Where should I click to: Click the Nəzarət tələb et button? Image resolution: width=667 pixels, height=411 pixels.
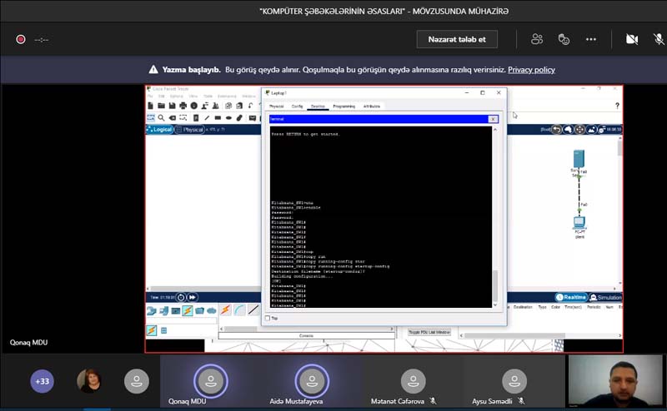tap(457, 39)
